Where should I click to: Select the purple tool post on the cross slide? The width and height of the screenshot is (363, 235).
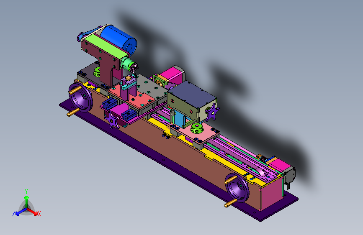click(128, 87)
